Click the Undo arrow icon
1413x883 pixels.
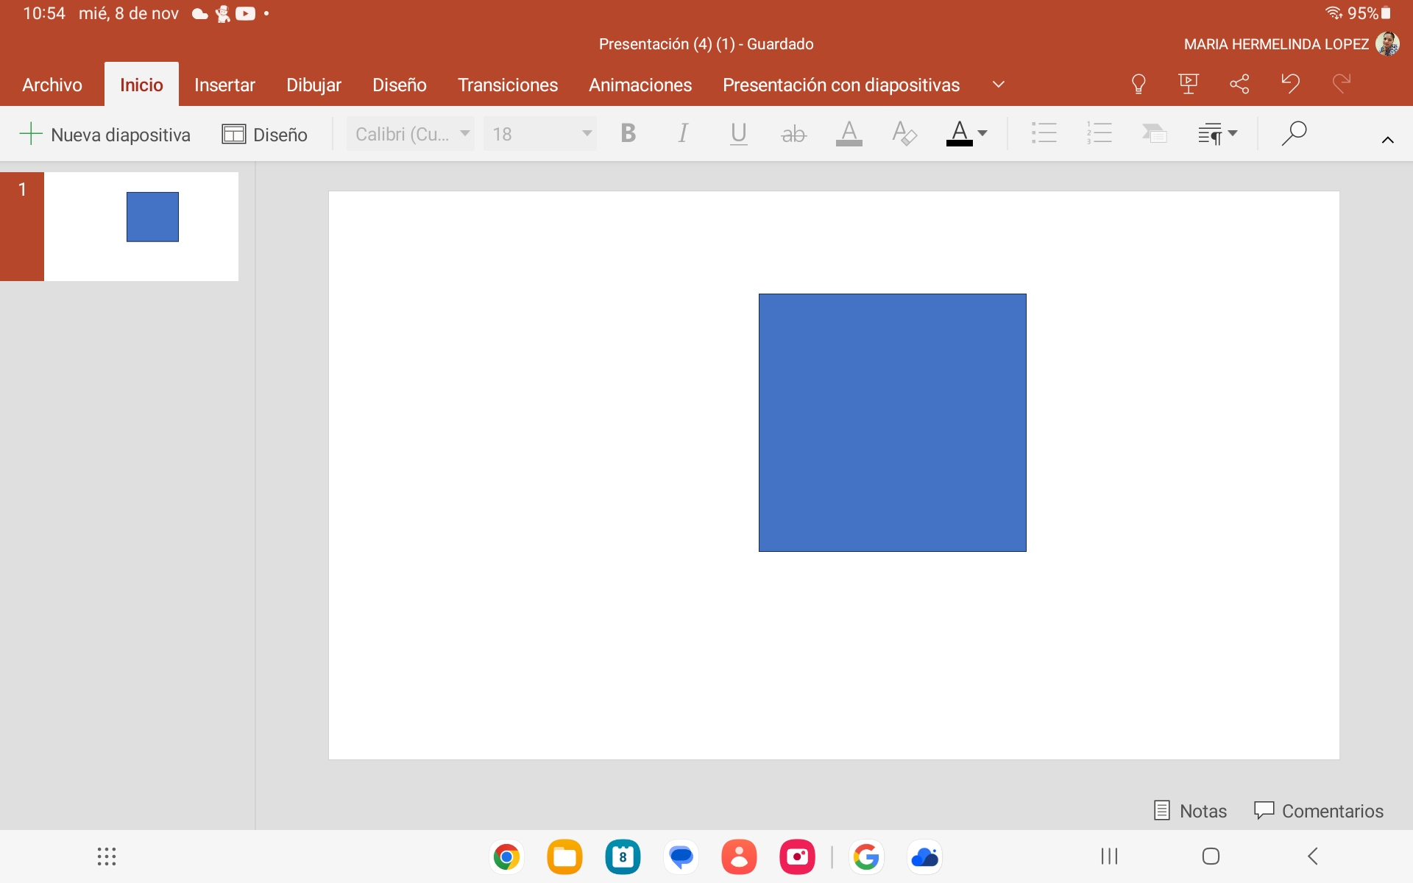[1289, 84]
